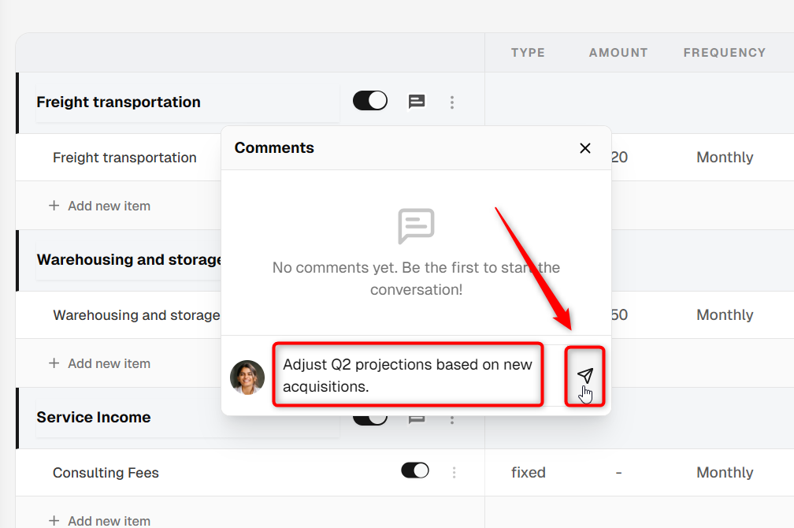The width and height of the screenshot is (794, 528).
Task: Toggle the Service Income category switch
Action: (x=370, y=419)
